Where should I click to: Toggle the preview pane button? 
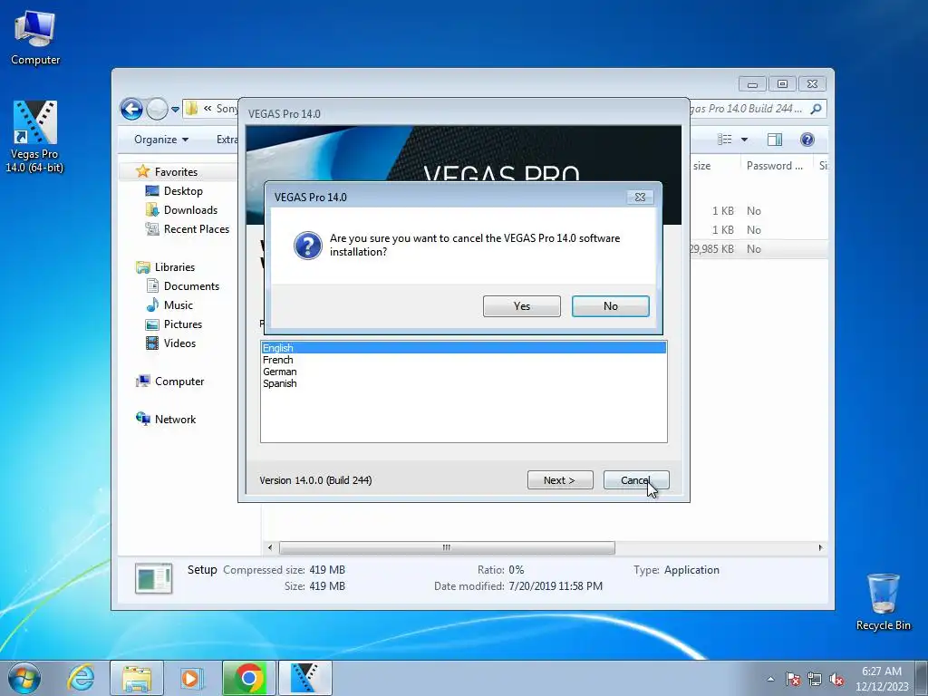pyautogui.click(x=775, y=140)
